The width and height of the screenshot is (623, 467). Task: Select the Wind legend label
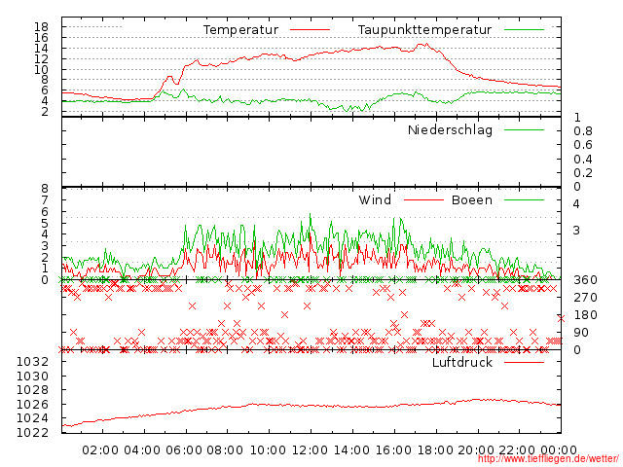tap(375, 199)
